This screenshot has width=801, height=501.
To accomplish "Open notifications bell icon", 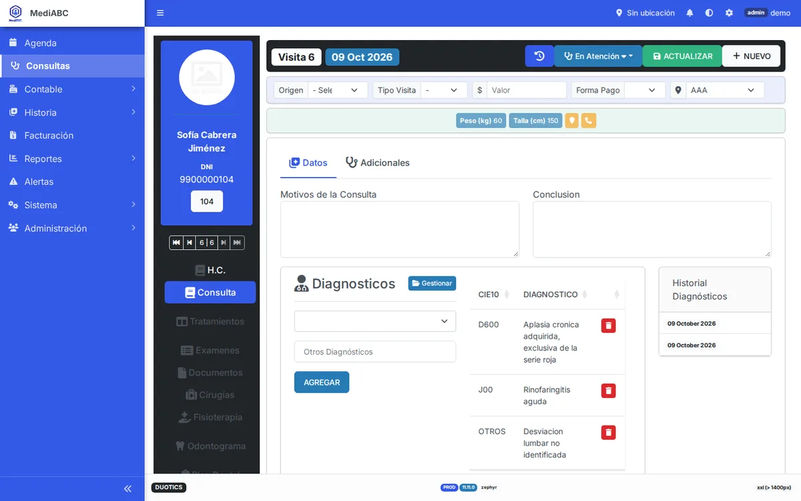I will click(x=690, y=13).
